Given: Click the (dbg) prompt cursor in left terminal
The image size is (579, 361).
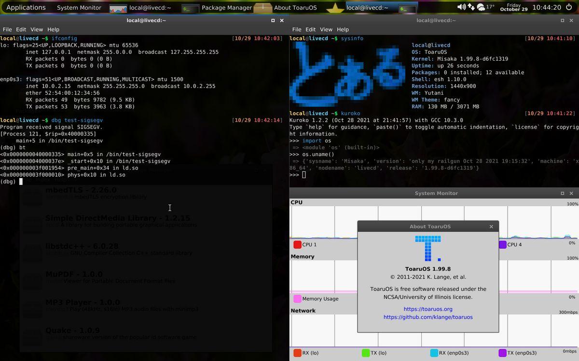Looking at the screenshot, I should coord(21,181).
